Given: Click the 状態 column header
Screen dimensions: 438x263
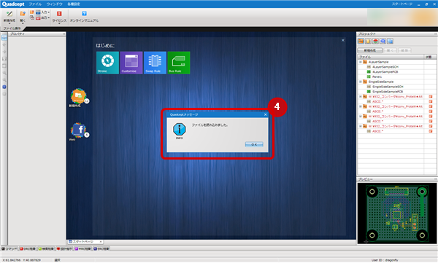Looking at the screenshot, I should pos(430,57).
